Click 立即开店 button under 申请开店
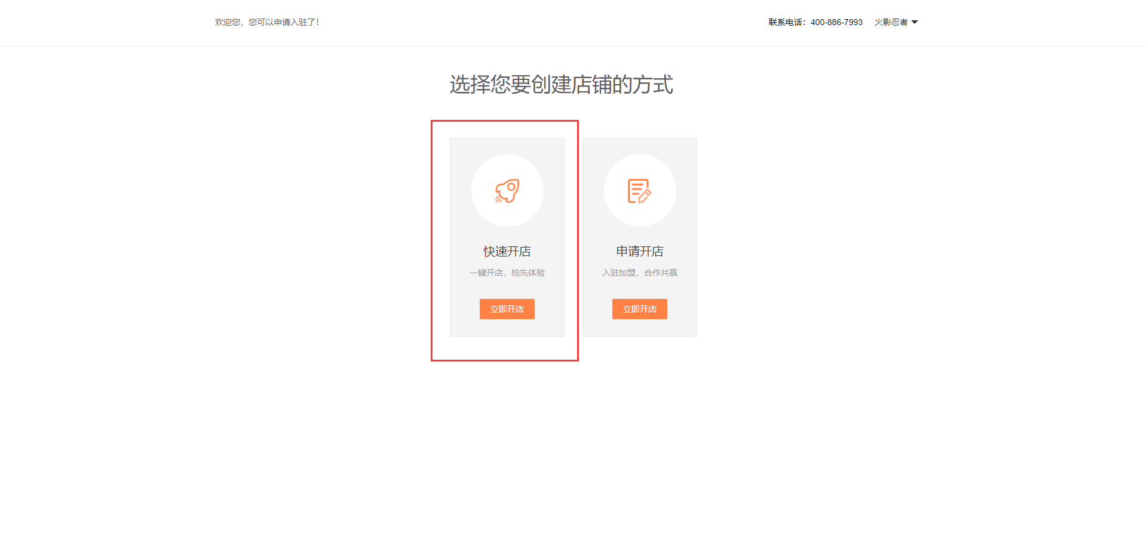The image size is (1147, 556). 640,309
